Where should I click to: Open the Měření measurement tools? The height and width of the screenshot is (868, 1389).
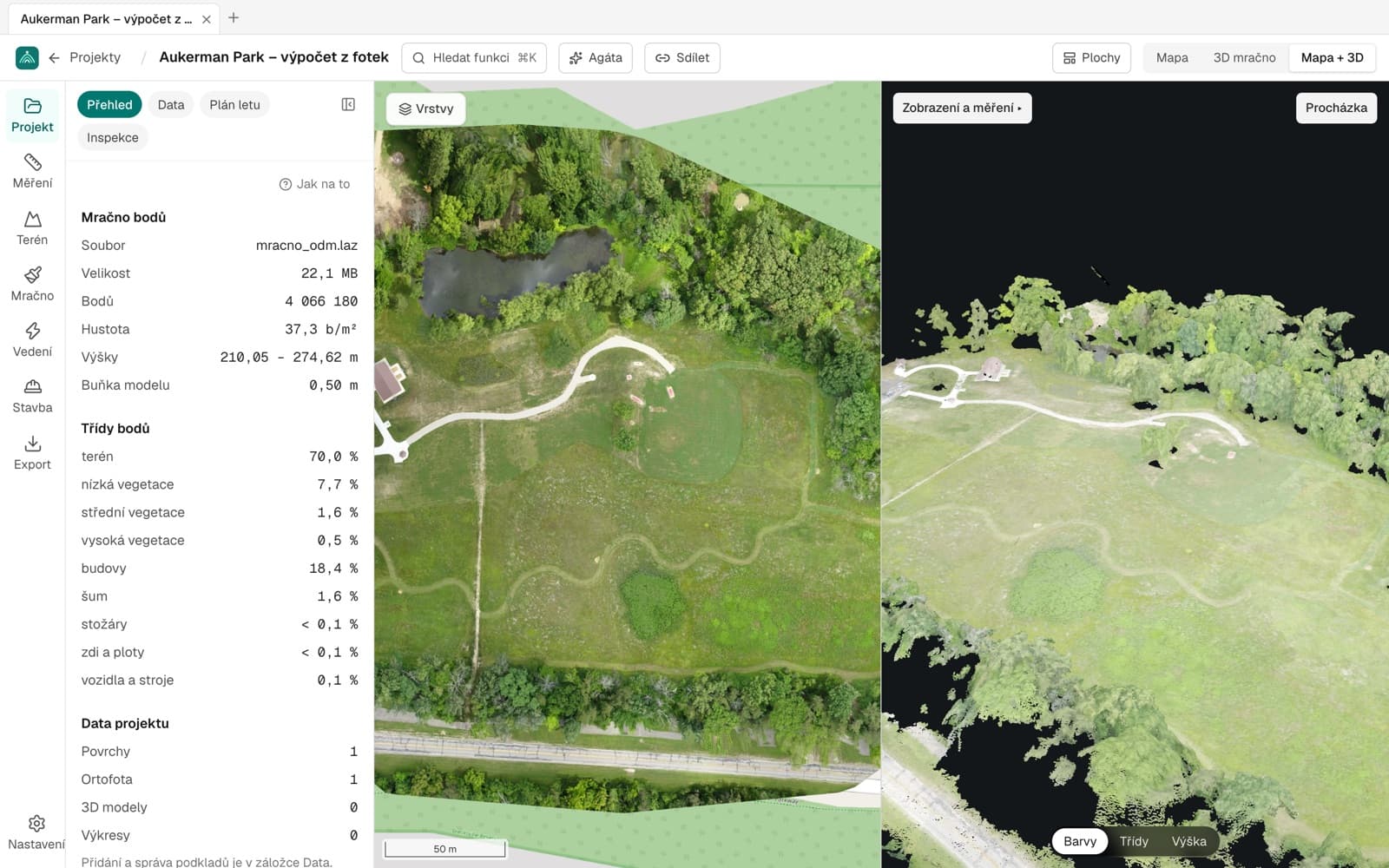[32, 172]
